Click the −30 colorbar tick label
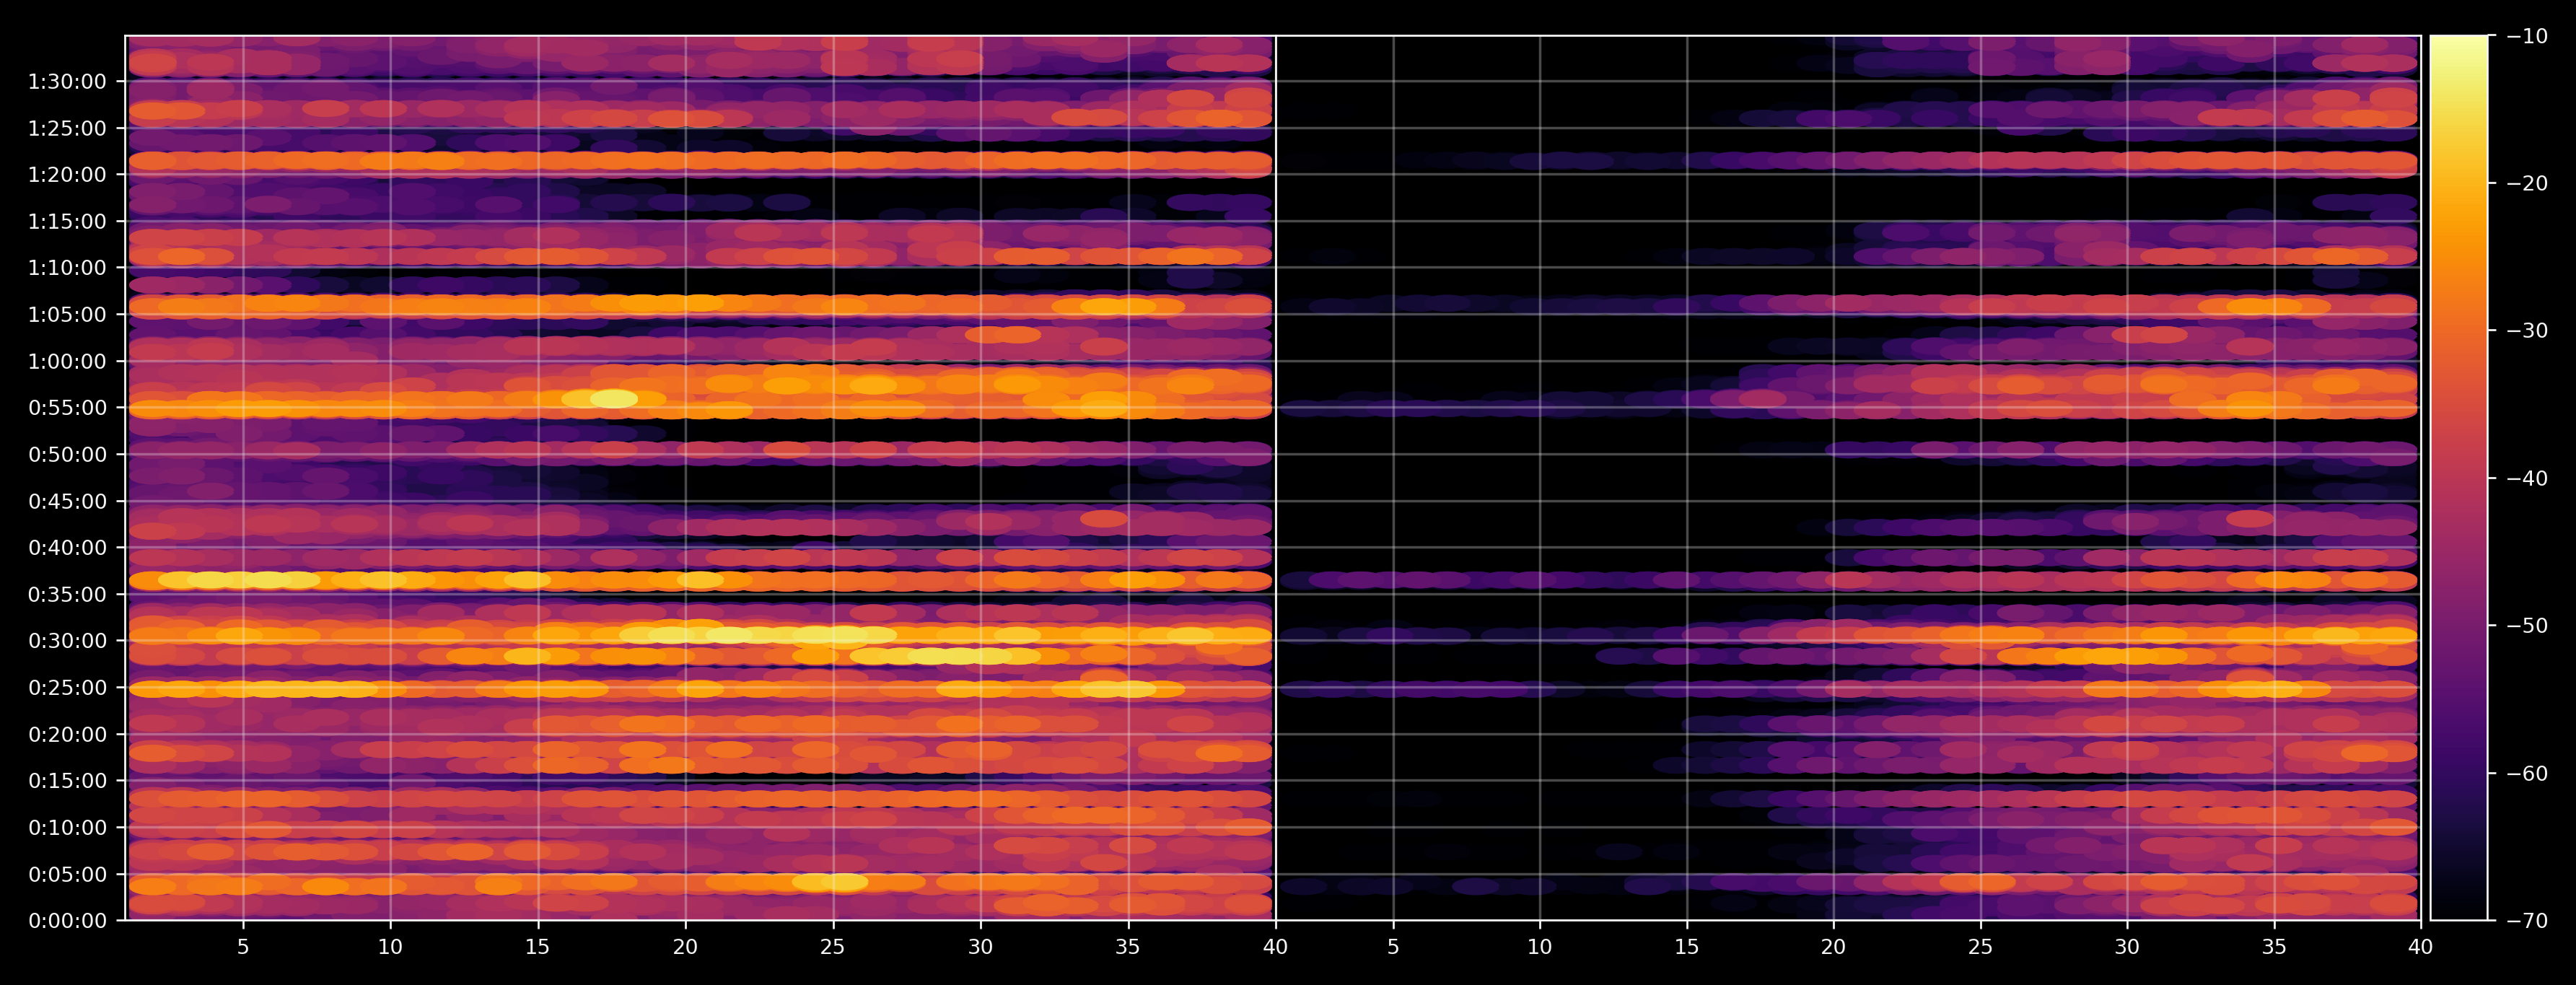Screen dimensions: 2576x985 coord(2527,331)
